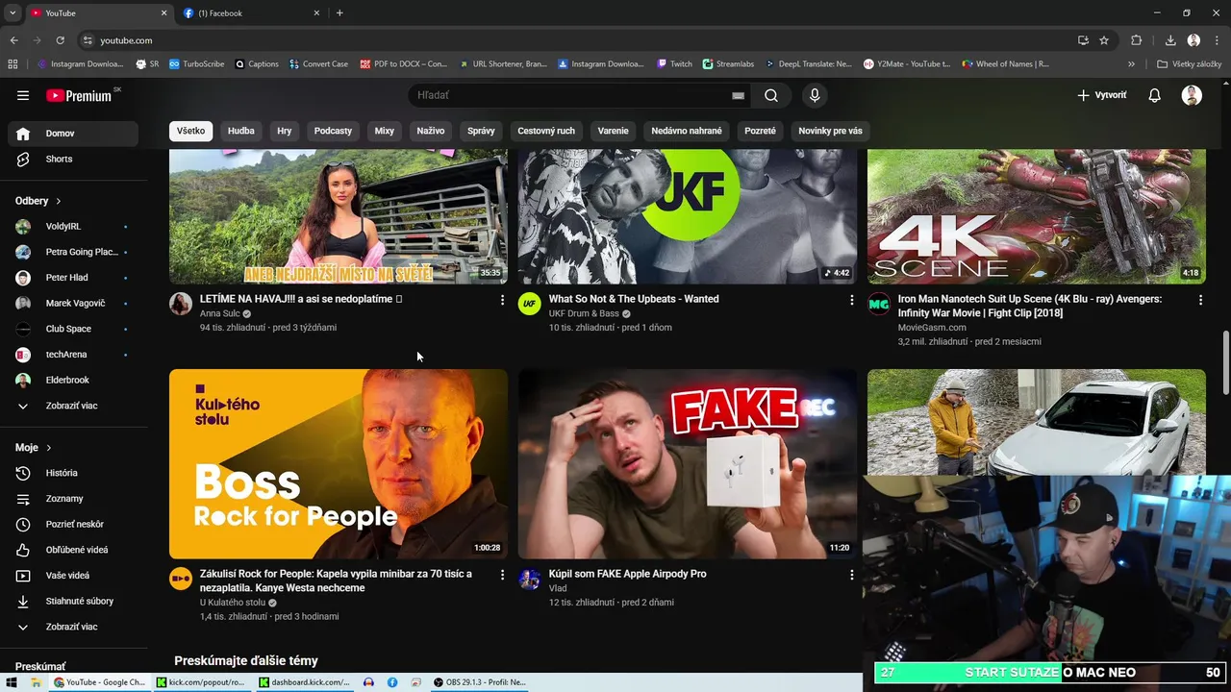Open Kúpil som FAKE Apple Airpody Pro title
The image size is (1231, 692).
tap(627, 574)
